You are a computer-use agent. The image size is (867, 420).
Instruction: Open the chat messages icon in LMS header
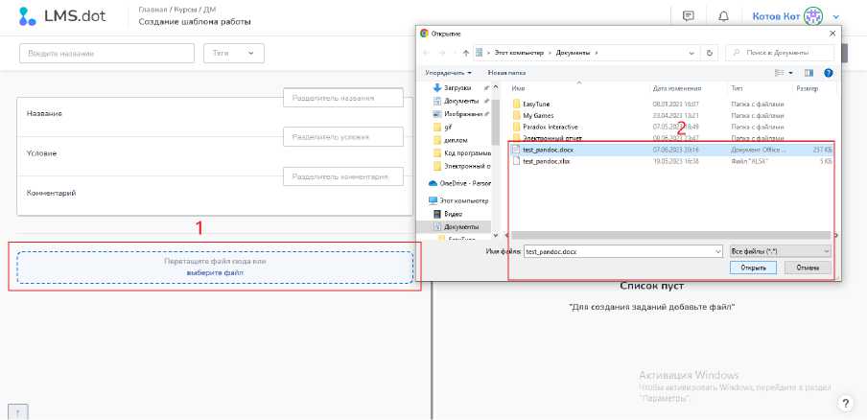click(689, 16)
